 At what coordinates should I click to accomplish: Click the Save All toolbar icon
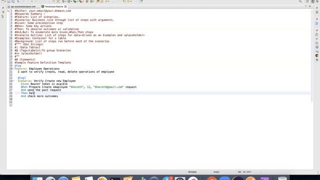click(13, 1)
